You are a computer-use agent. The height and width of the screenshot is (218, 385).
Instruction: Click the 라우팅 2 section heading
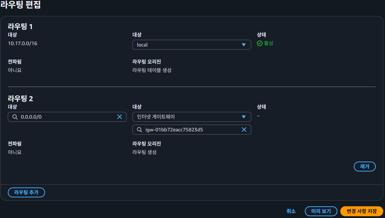20,98
